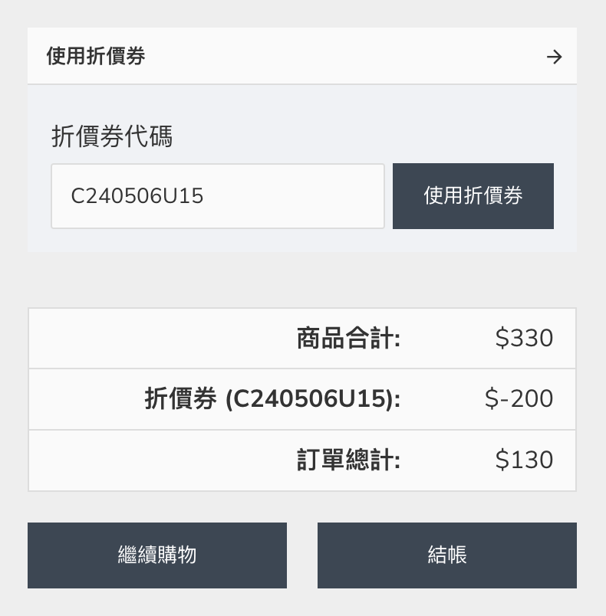
Task: Click the $-200 discount amount
Action: pyautogui.click(x=519, y=398)
